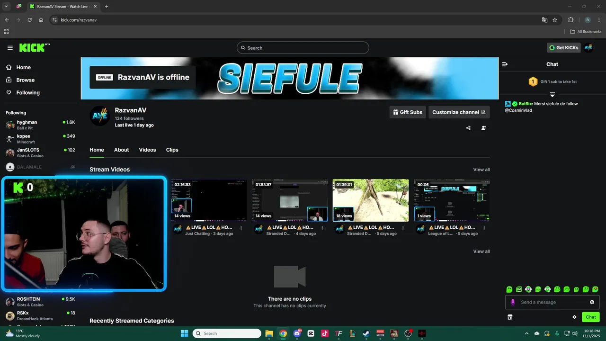Image resolution: width=606 pixels, height=341 pixels.
Task: Go to Home in the sidebar
Action: (x=23, y=67)
